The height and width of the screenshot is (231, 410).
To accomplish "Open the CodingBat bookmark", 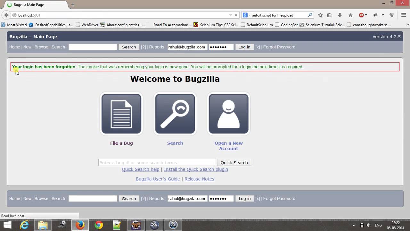I will (x=286, y=25).
